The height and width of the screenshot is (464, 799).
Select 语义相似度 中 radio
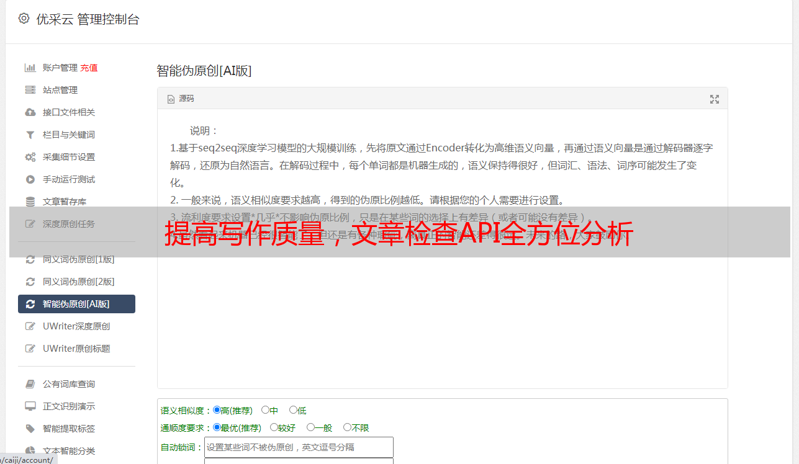265,410
